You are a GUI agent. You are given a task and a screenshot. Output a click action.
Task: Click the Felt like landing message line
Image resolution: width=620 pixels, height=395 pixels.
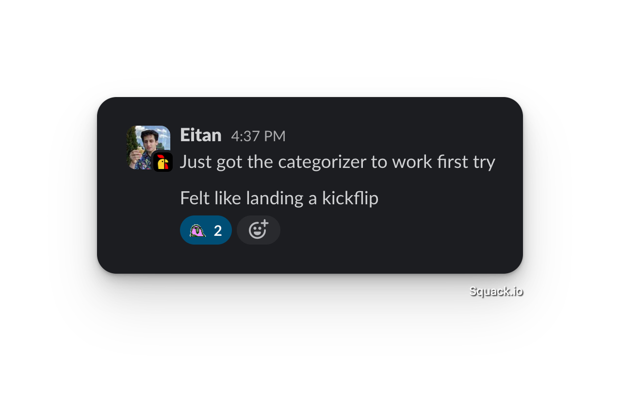pyautogui.click(x=279, y=198)
